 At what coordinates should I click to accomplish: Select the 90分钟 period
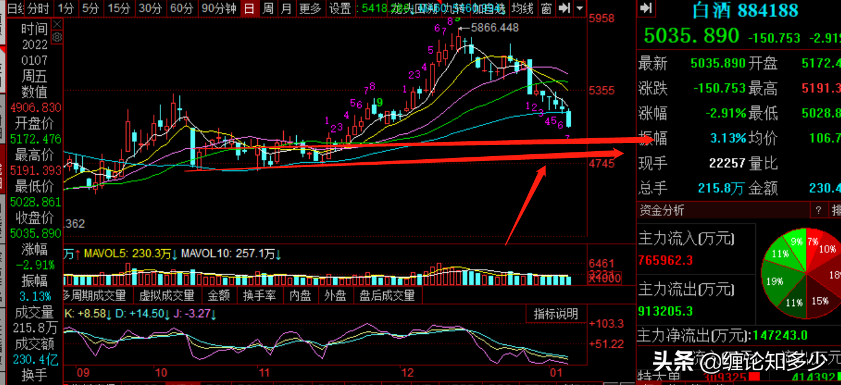click(x=219, y=8)
